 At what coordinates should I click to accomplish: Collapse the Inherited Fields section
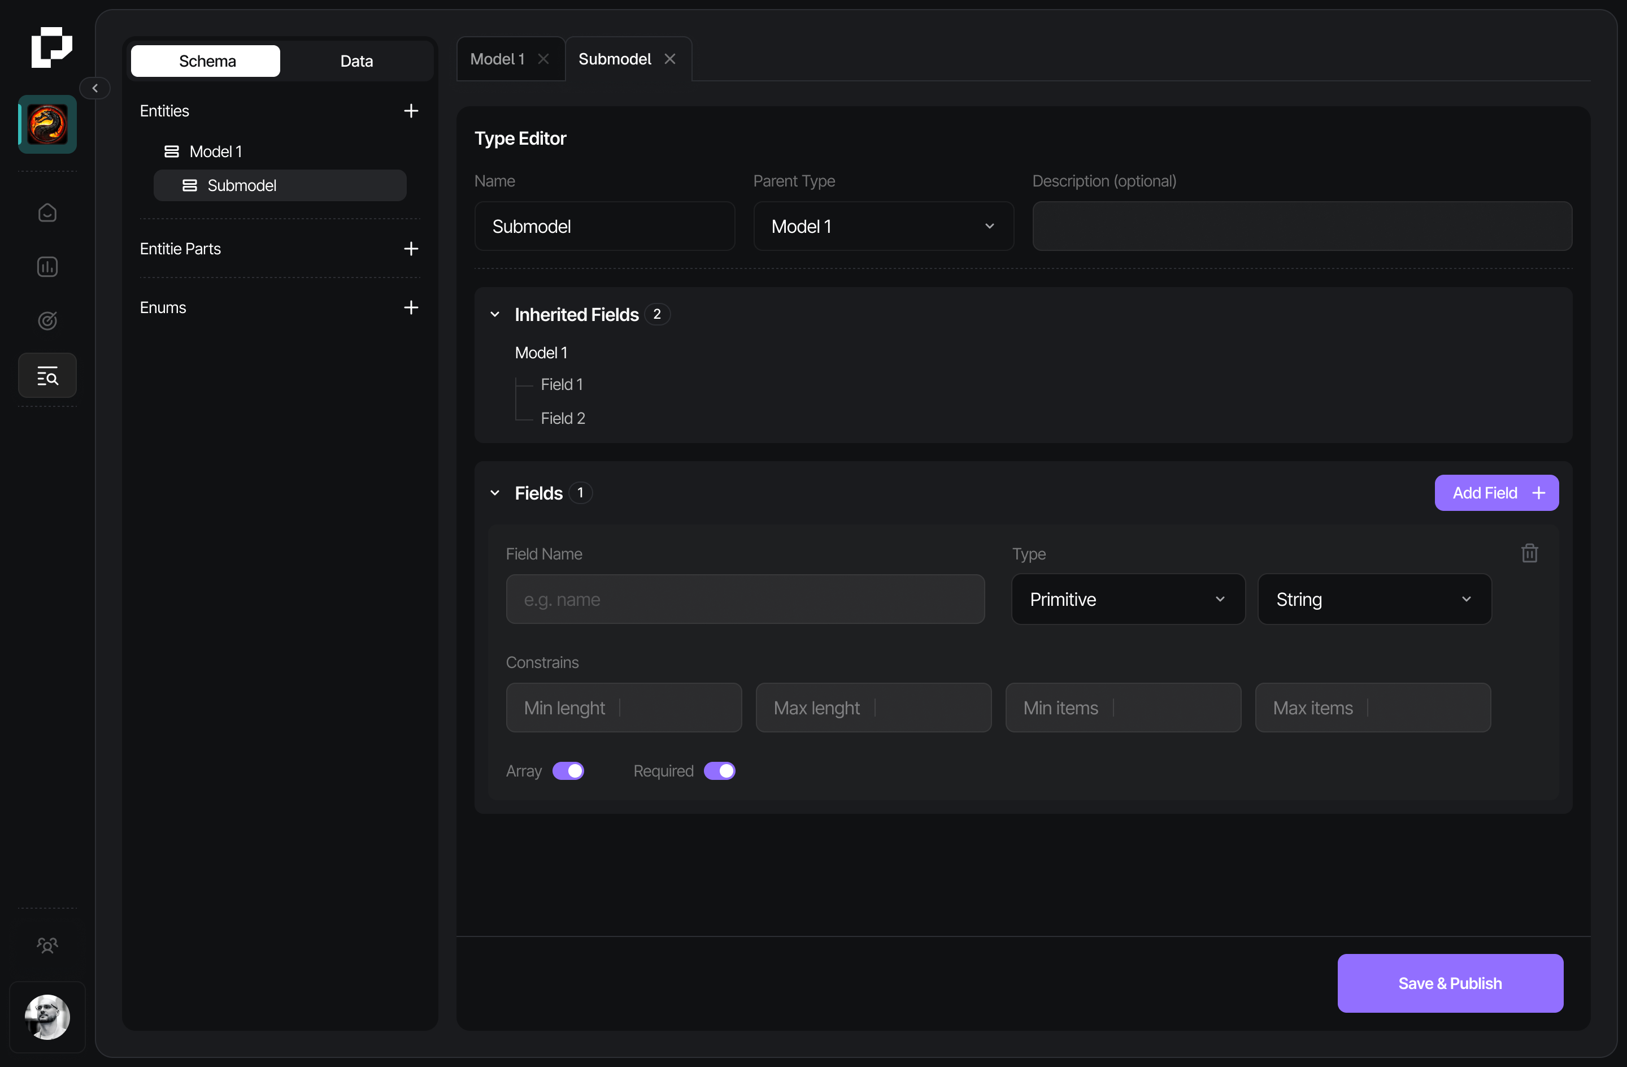click(495, 315)
